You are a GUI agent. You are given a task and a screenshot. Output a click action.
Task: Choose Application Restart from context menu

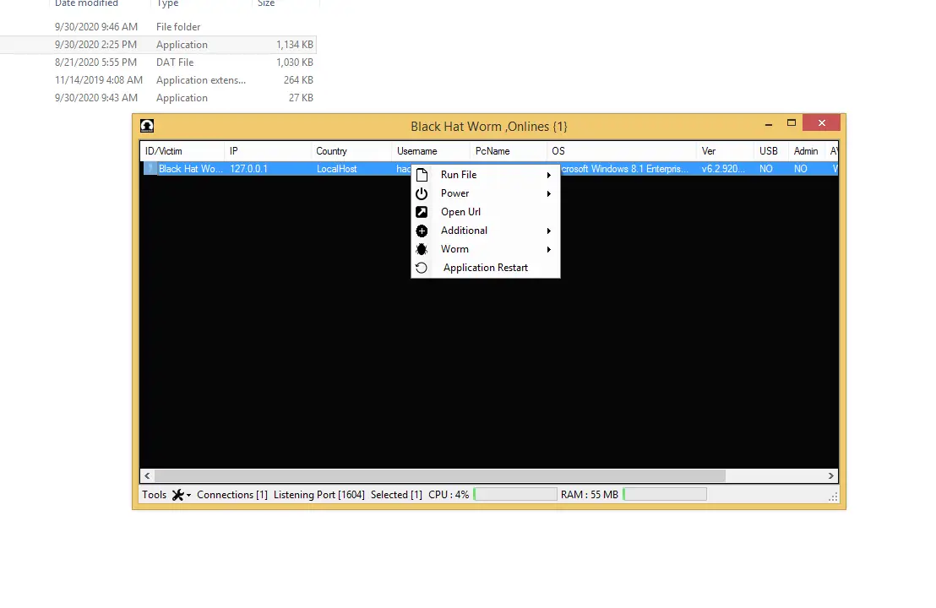click(x=485, y=268)
